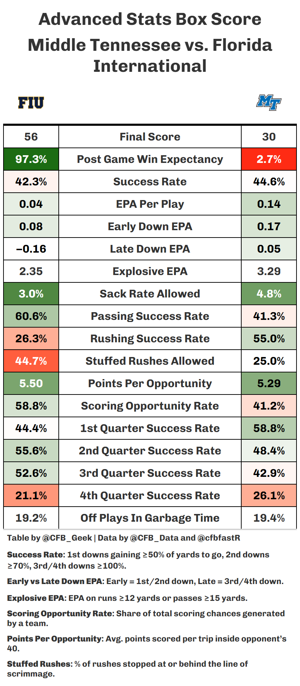
Task: Select the Scoring Opportunity Rate definition text
Action: pos(146,618)
